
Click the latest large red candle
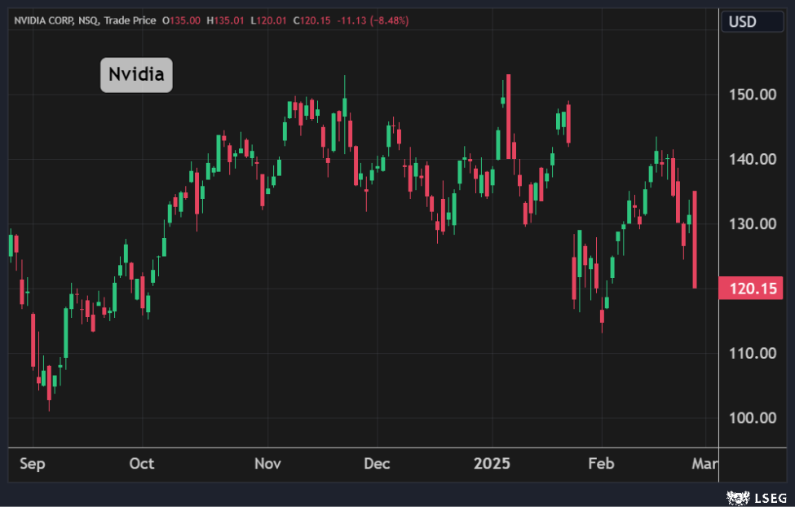tap(695, 239)
